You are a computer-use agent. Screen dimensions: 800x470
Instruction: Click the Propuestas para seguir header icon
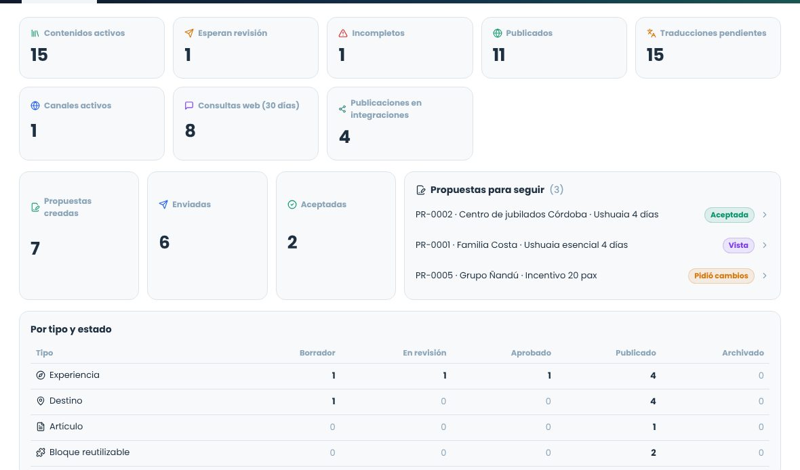pyautogui.click(x=421, y=190)
